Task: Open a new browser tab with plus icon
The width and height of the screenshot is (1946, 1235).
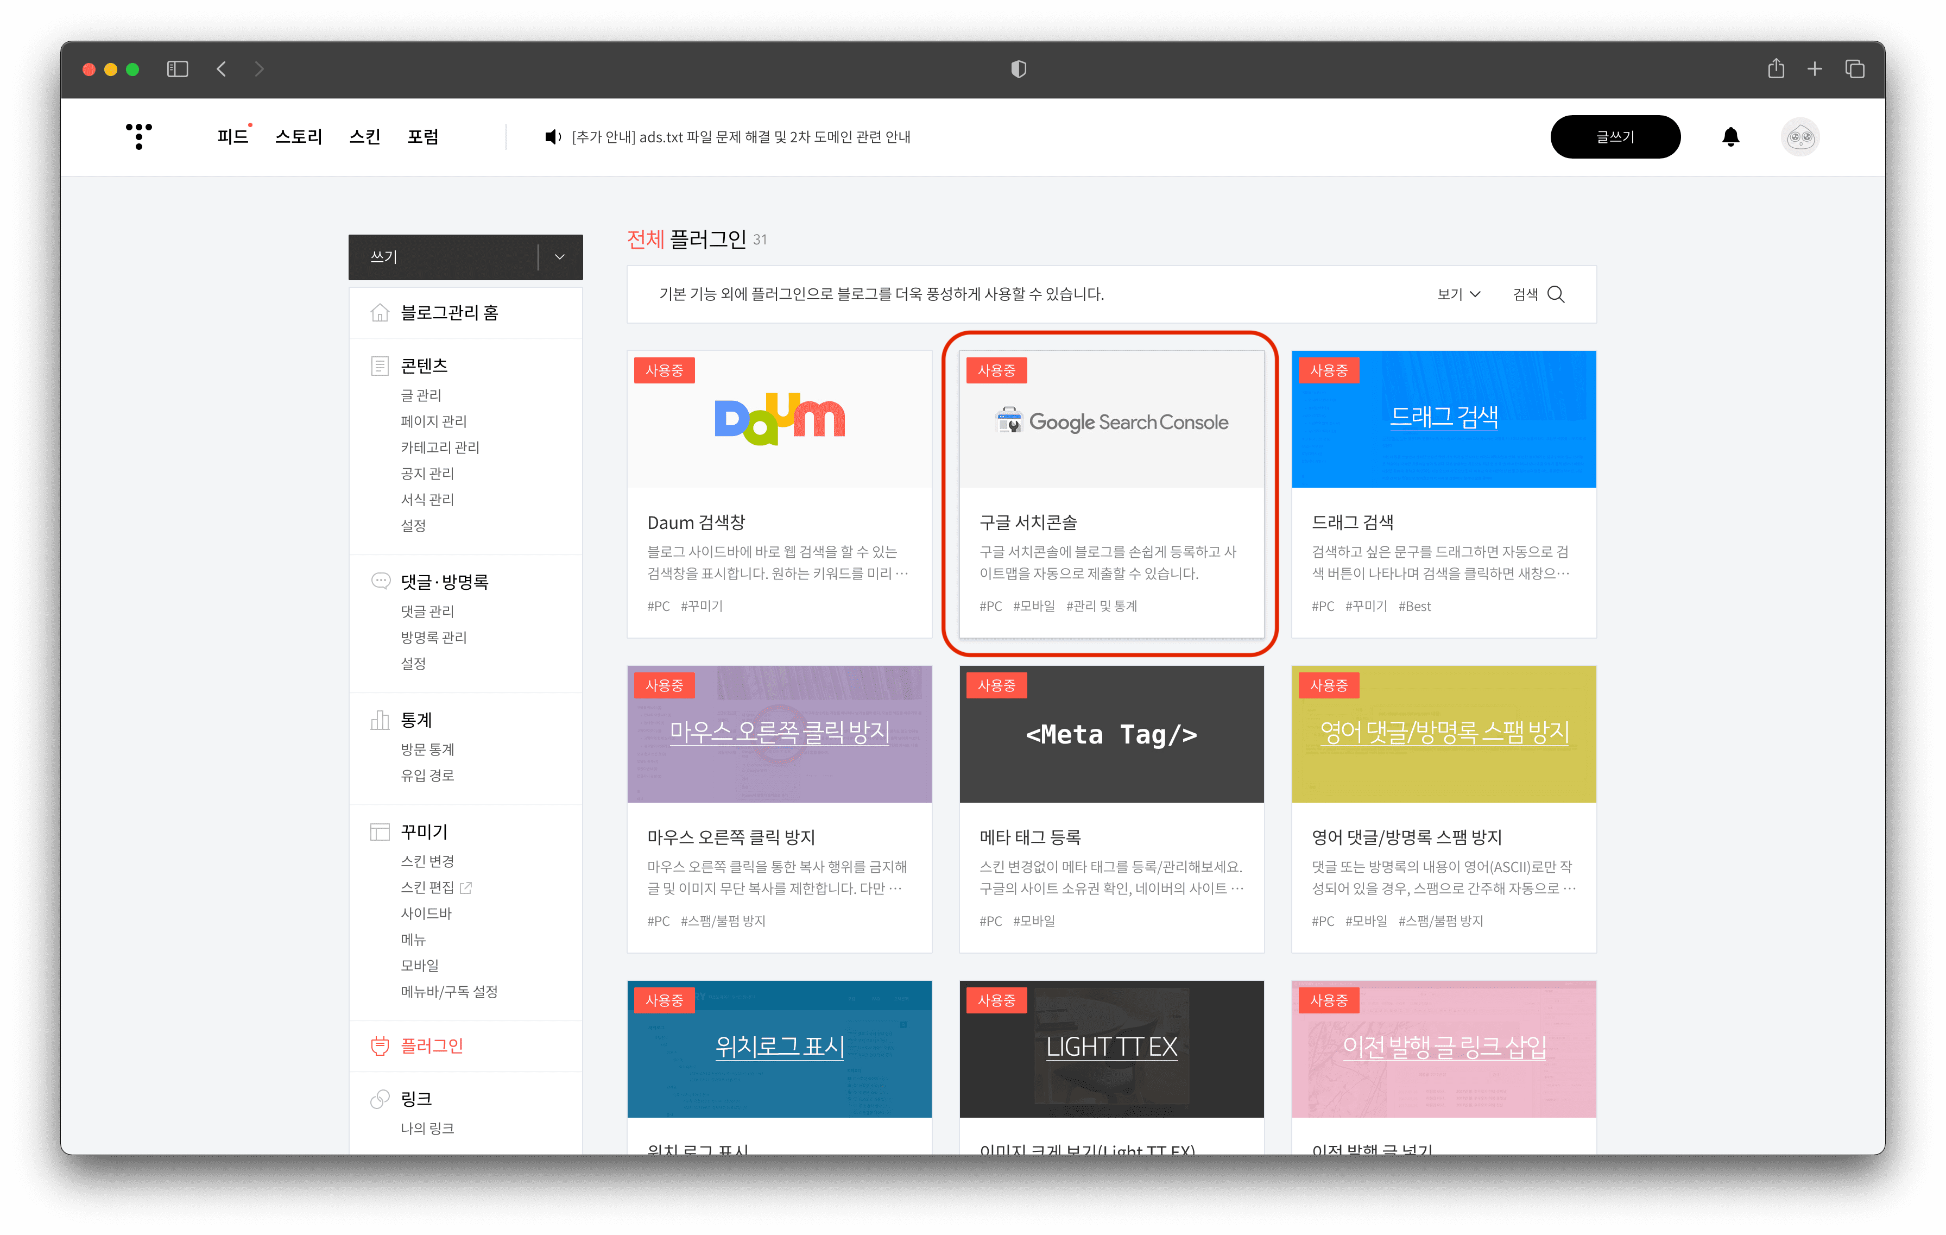Action: pyautogui.click(x=1814, y=68)
